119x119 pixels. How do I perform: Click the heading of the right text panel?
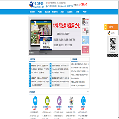(x=74, y=59)
